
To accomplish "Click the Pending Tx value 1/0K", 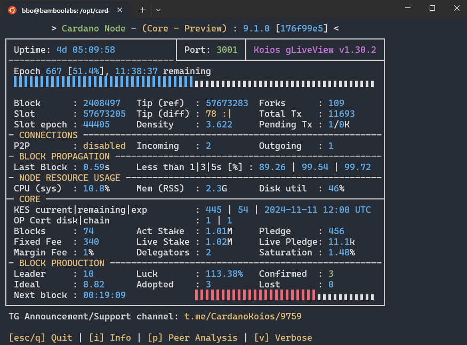I will click(339, 125).
